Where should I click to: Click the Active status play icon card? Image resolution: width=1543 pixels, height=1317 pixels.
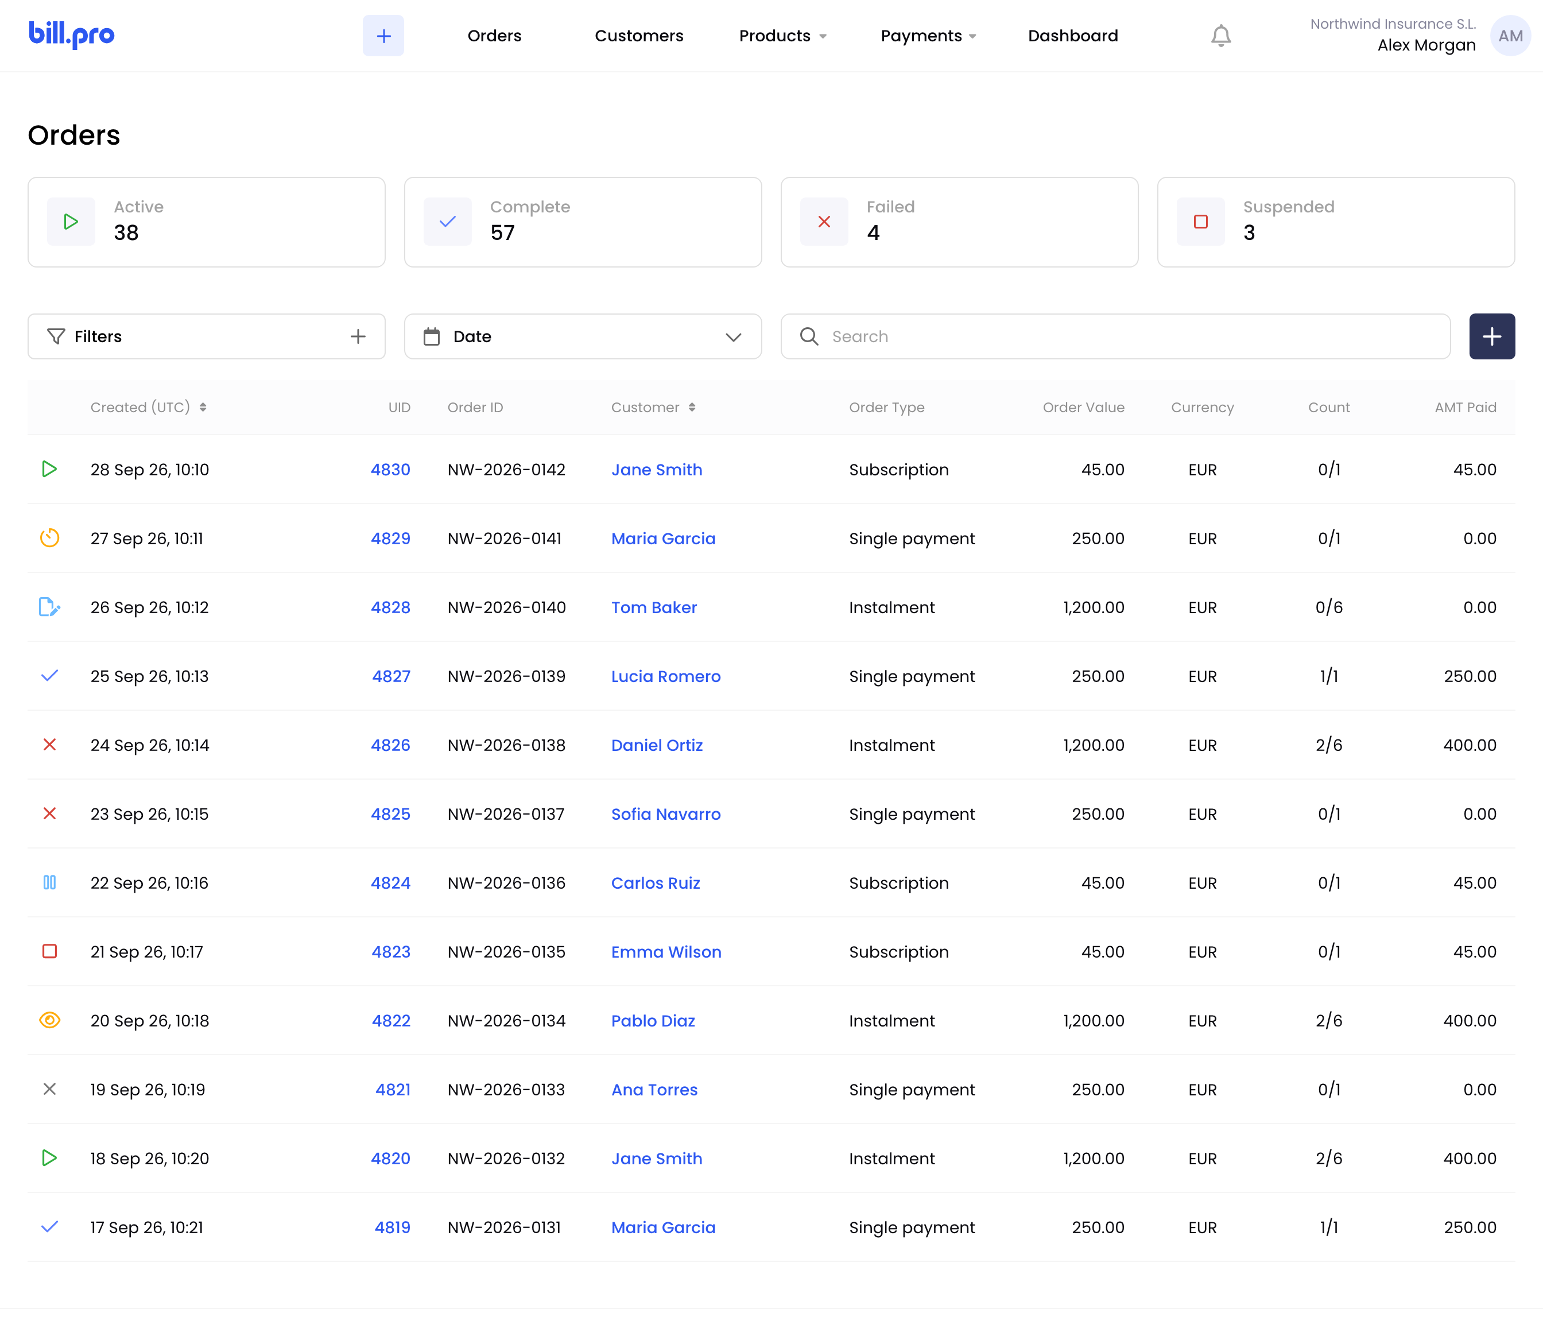tap(71, 222)
